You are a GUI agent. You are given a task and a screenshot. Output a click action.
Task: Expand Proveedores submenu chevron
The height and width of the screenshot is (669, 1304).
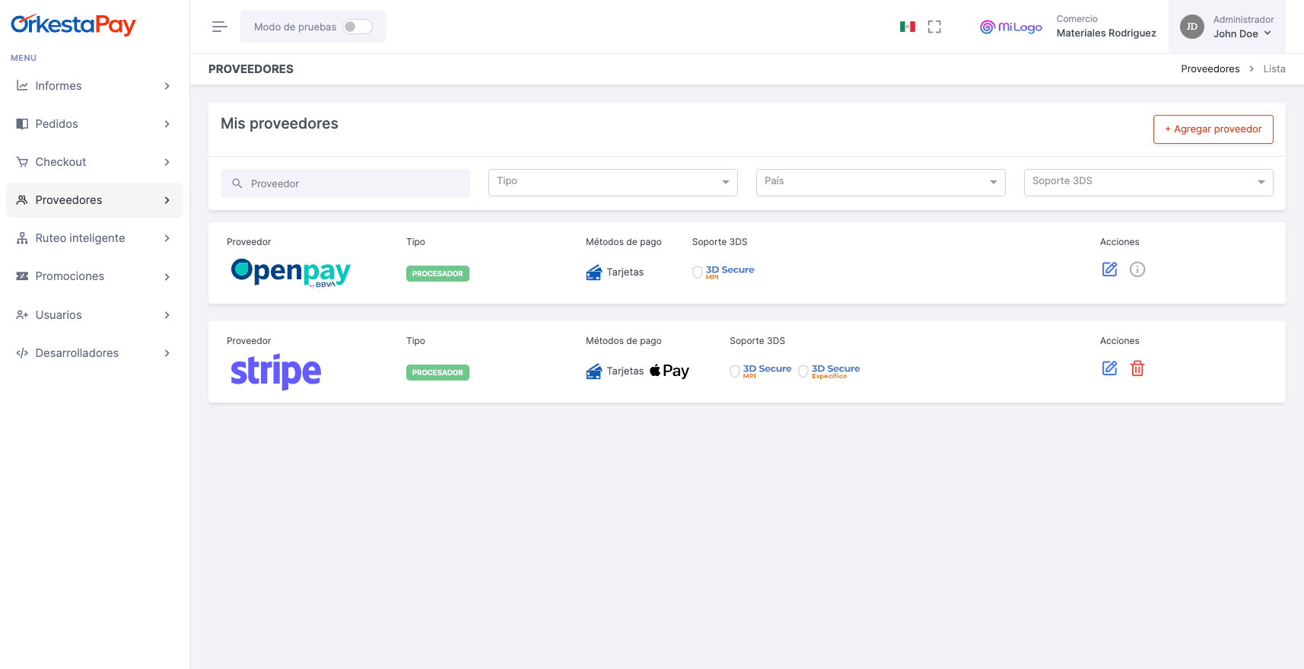pos(167,200)
